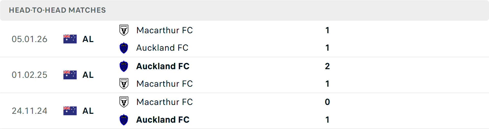Click Macarthur FC crest in 24.11.24 match
Viewport: 489px width, 129px height.
tap(124, 102)
